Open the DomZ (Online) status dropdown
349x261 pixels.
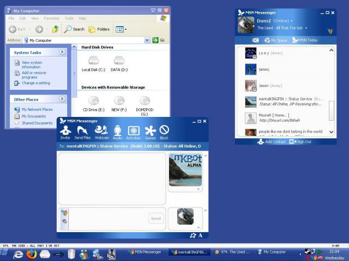pos(292,21)
